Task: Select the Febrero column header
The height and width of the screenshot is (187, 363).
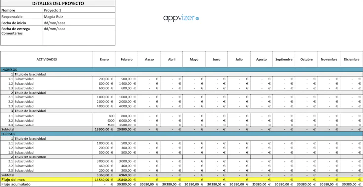Action: [x=127, y=60]
